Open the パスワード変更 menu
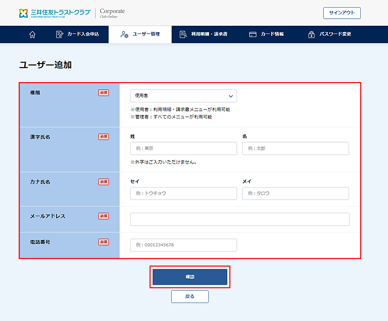The width and height of the screenshot is (388, 321). pyautogui.click(x=330, y=34)
